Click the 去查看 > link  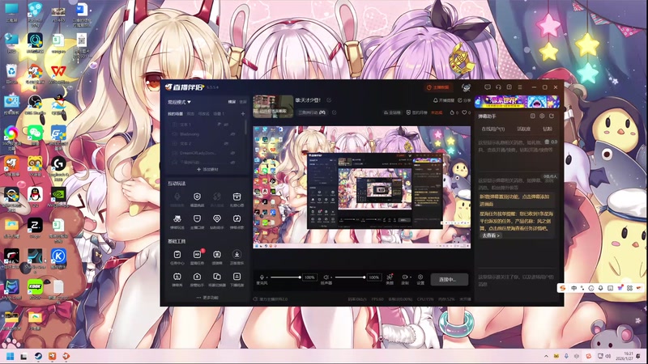(x=491, y=235)
